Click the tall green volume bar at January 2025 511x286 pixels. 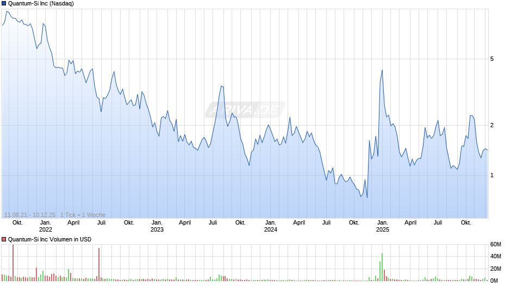coord(382,267)
